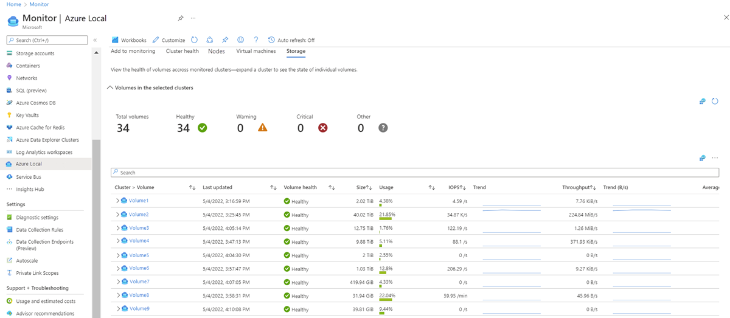Click the Refresh icon in the toolbar
This screenshot has height=318, width=730.
point(194,40)
